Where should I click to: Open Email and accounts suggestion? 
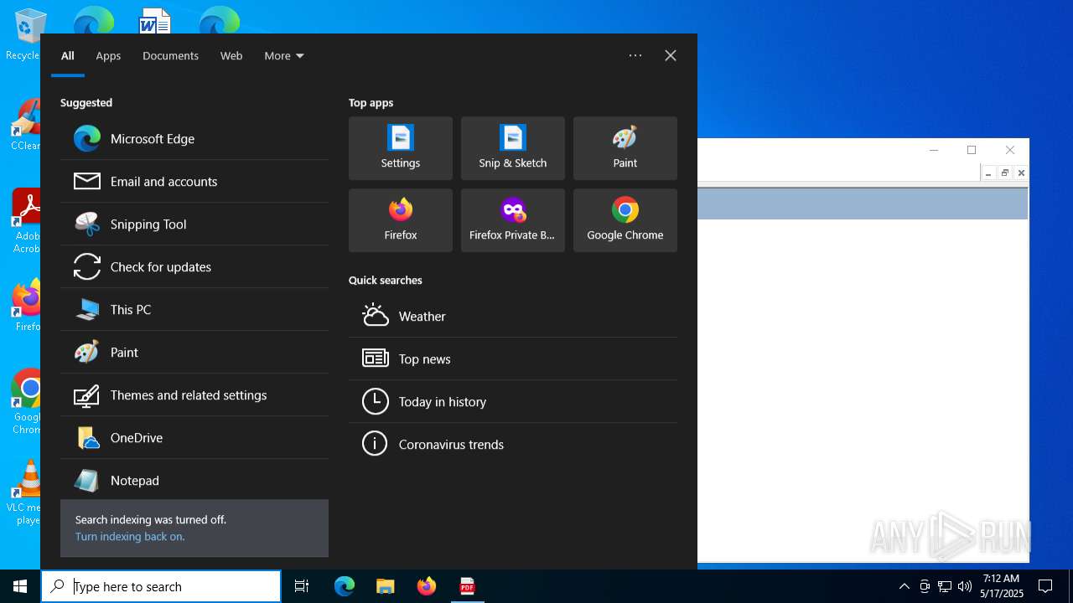pos(194,182)
